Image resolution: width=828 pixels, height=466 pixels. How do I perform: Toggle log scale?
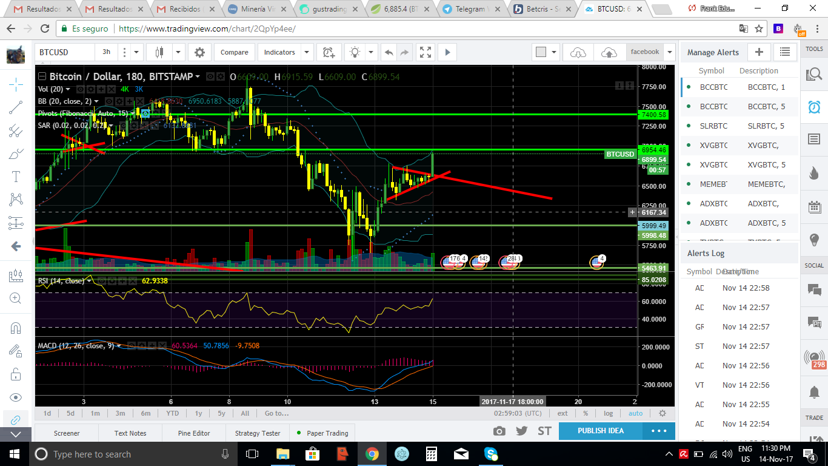tap(608, 413)
